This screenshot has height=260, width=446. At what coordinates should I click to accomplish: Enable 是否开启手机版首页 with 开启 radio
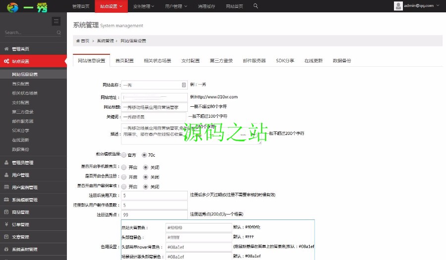(x=124, y=168)
